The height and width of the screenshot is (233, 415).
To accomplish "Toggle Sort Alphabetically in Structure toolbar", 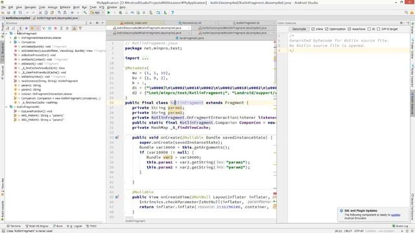I will pos(14,28).
